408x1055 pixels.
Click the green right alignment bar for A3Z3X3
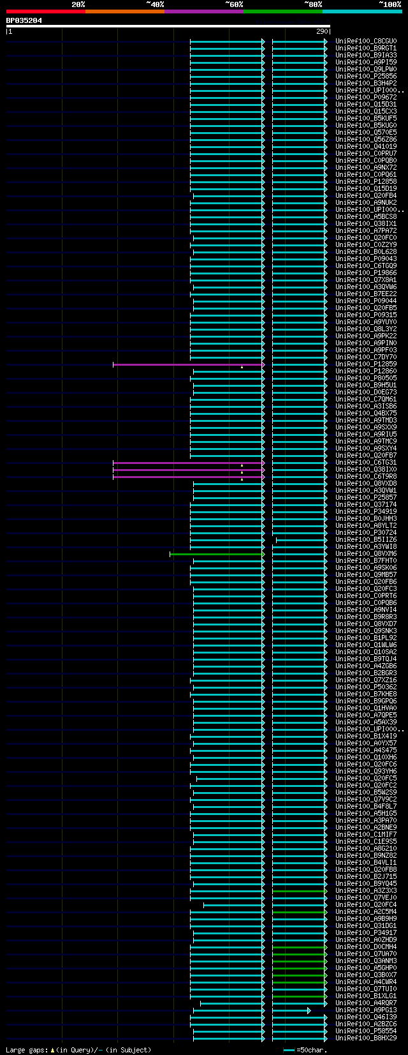pos(300,892)
